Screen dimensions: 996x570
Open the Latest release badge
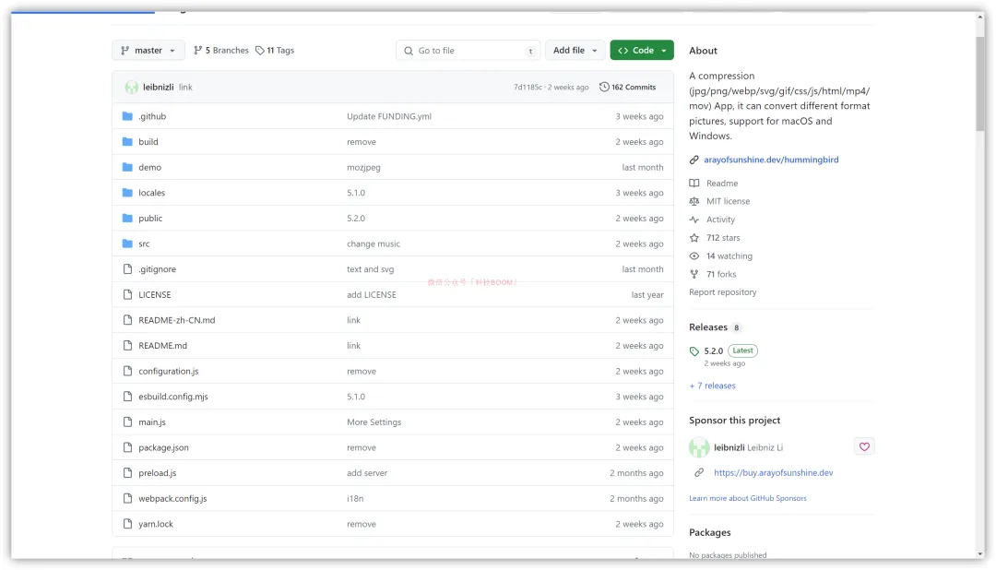742,350
